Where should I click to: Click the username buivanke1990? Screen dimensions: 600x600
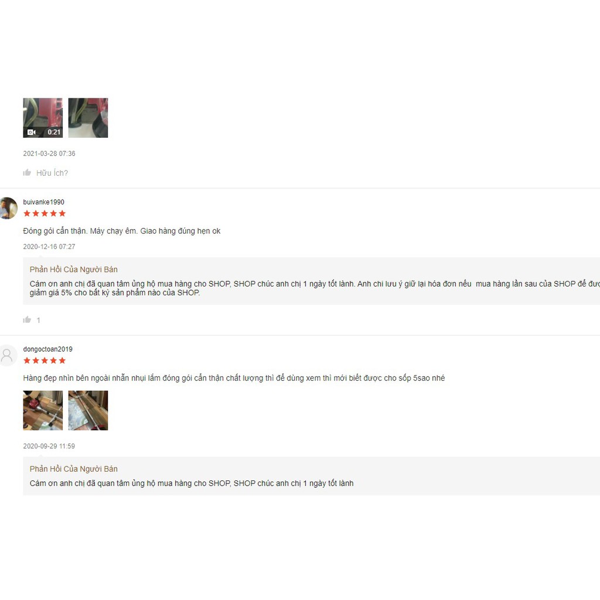click(43, 202)
